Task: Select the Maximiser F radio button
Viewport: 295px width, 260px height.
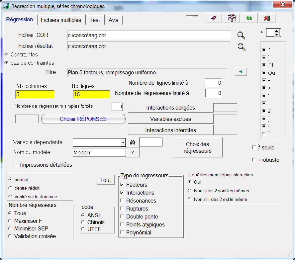Action: (x=10, y=221)
